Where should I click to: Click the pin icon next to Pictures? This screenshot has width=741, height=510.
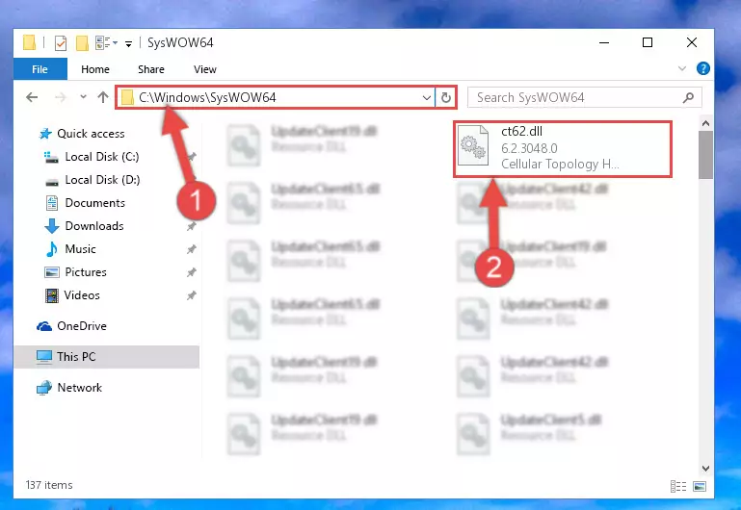[x=191, y=272]
